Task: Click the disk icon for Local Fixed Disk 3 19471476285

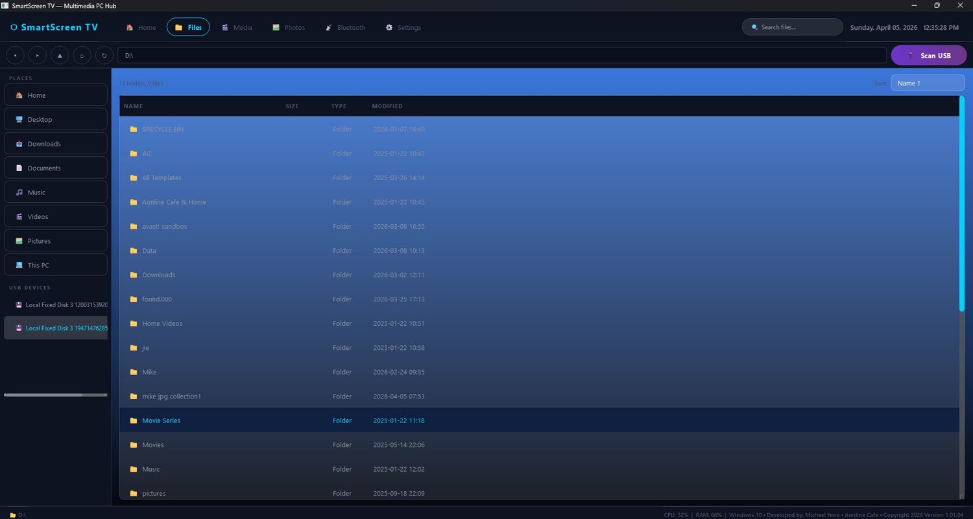Action: pos(19,329)
